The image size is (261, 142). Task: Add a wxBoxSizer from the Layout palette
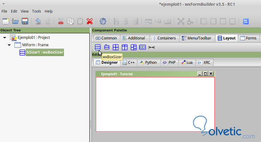point(98,47)
